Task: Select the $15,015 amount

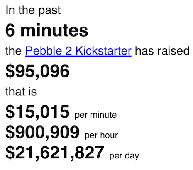Action: pos(37,112)
